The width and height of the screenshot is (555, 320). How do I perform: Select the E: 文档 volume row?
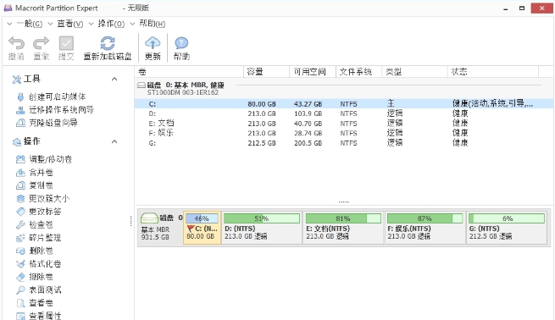[x=344, y=124]
